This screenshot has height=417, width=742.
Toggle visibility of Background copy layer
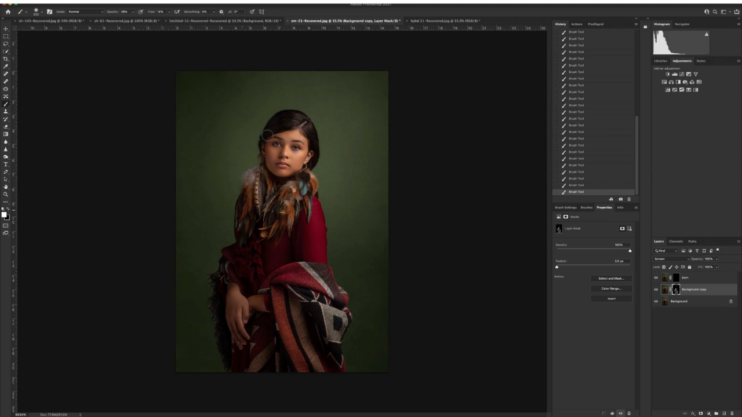click(656, 289)
